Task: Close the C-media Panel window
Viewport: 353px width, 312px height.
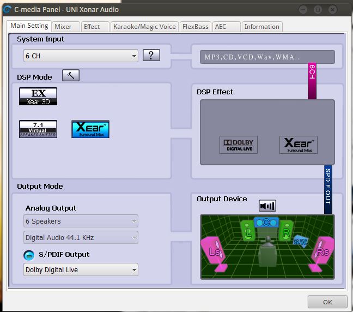Action: 332,9
